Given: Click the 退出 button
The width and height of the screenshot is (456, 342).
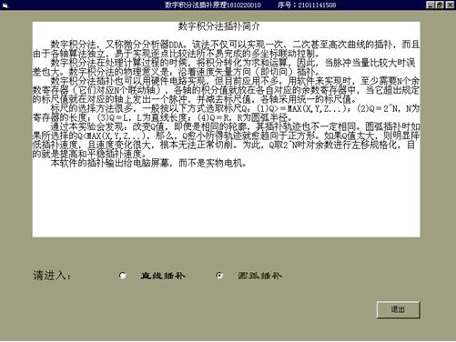Looking at the screenshot, I should (398, 309).
